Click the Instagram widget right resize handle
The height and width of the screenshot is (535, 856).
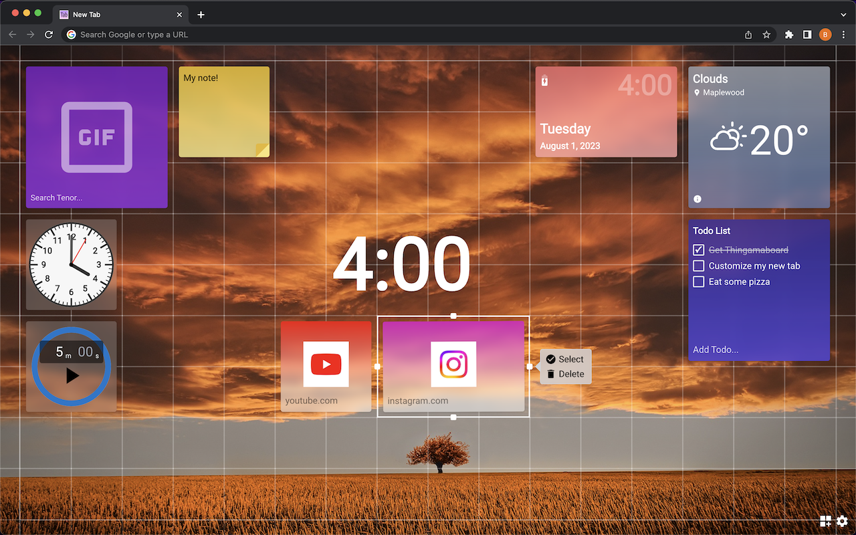point(530,366)
